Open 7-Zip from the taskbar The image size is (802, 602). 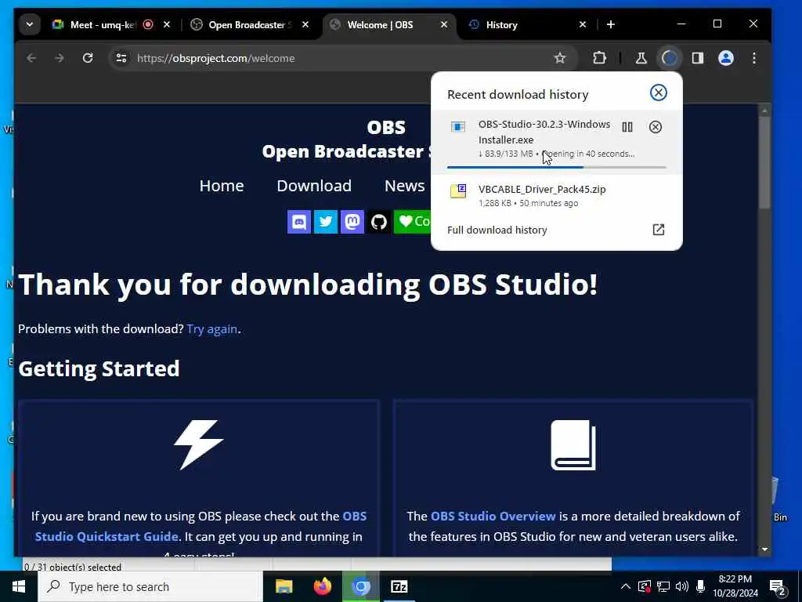click(399, 586)
